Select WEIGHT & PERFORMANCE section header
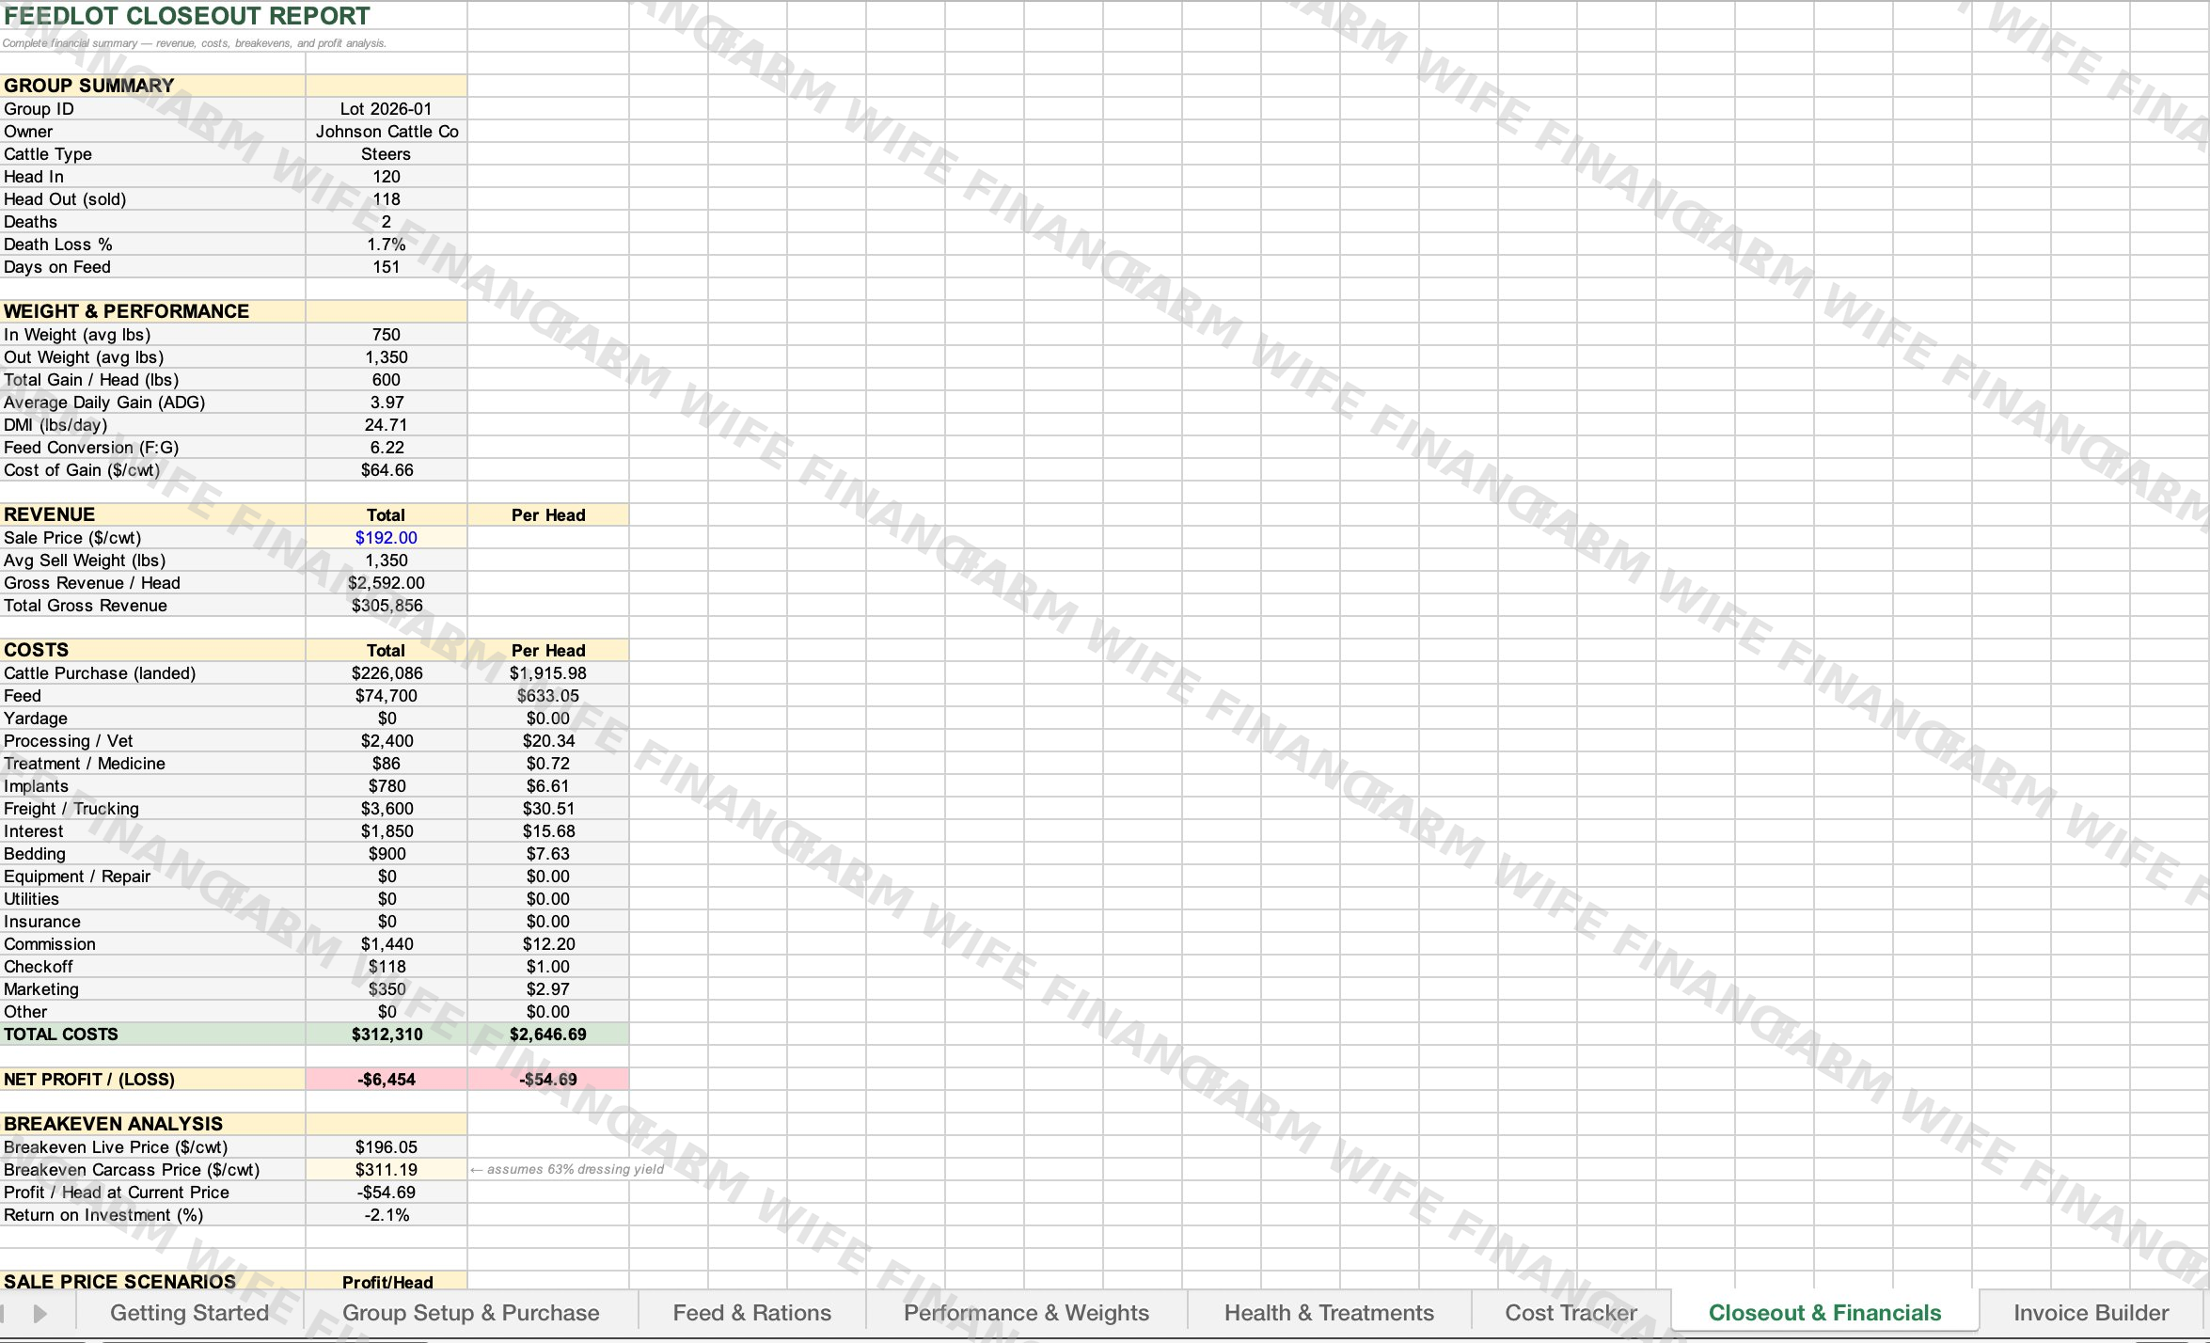Image resolution: width=2210 pixels, height=1343 pixels. (152, 311)
